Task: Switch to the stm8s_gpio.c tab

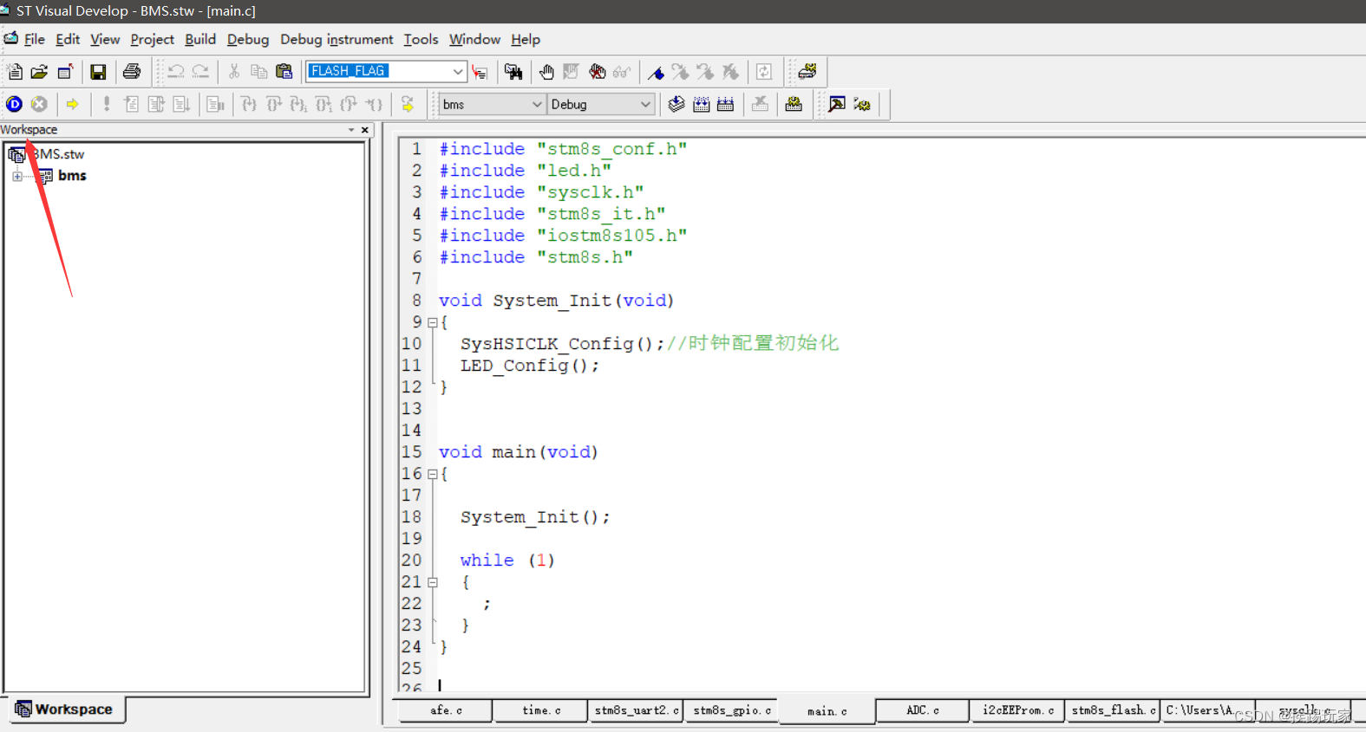Action: point(731,710)
